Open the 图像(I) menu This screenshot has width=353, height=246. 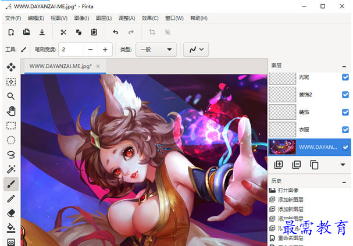tap(81, 18)
